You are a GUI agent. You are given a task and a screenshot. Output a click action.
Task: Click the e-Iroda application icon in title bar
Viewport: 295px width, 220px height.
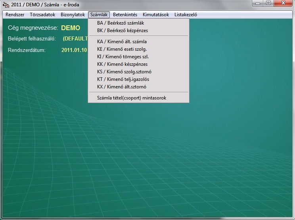click(x=6, y=4)
